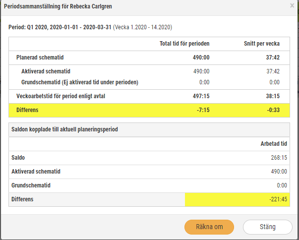Viewport: 299px width, 240px height.
Task: Close the Periodsammanställning dialog with X
Action: click(292, 6)
